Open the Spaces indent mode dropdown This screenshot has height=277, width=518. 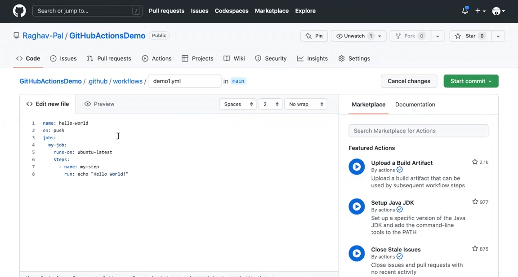pyautogui.click(x=238, y=104)
